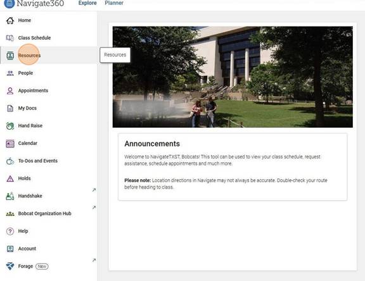Viewport: 365px width, 281px height.
Task: Launch Handshake label link
Action: coord(30,196)
